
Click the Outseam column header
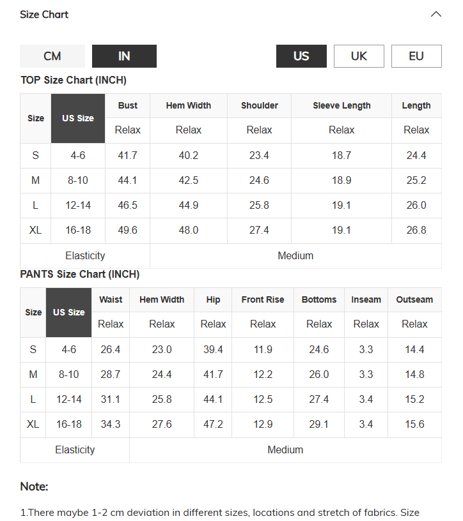click(x=414, y=299)
